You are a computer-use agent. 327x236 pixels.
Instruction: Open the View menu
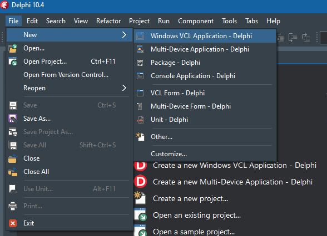click(x=81, y=21)
